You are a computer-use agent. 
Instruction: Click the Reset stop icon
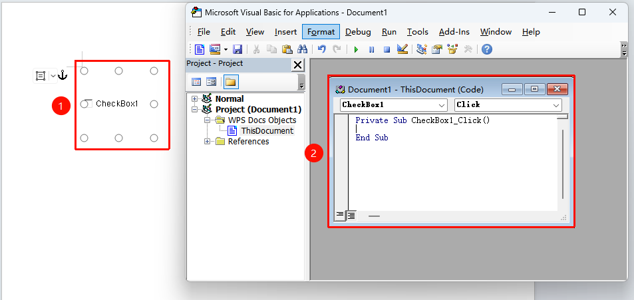coord(387,50)
